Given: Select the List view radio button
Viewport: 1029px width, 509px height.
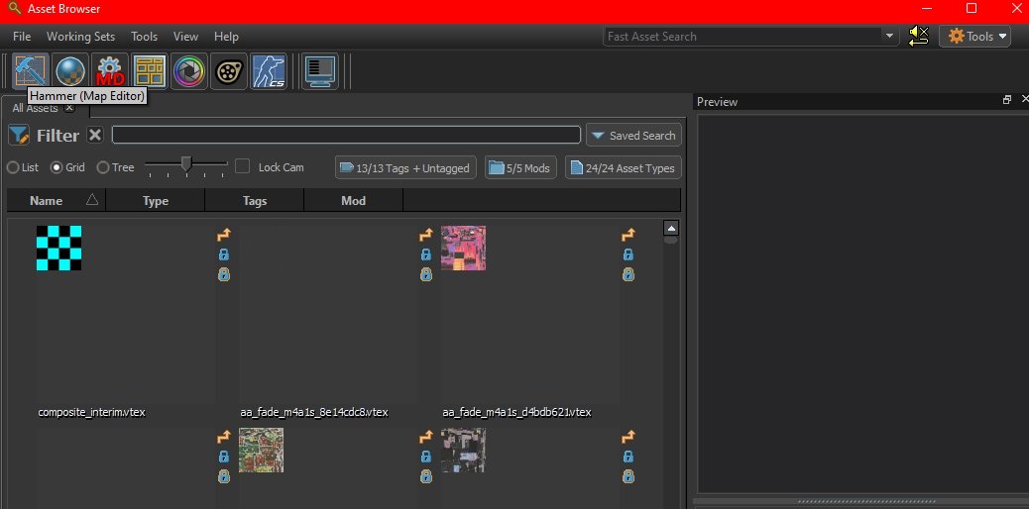Looking at the screenshot, I should [14, 167].
